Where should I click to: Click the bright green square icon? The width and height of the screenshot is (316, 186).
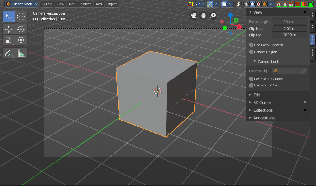pos(310,4)
